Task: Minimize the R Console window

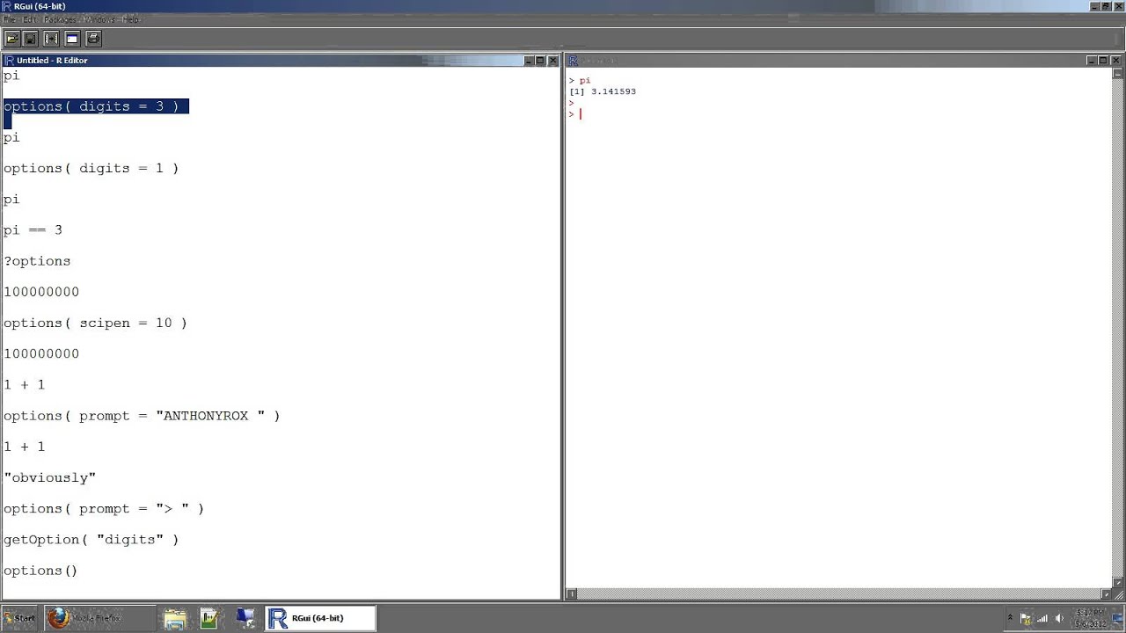Action: [1092, 61]
